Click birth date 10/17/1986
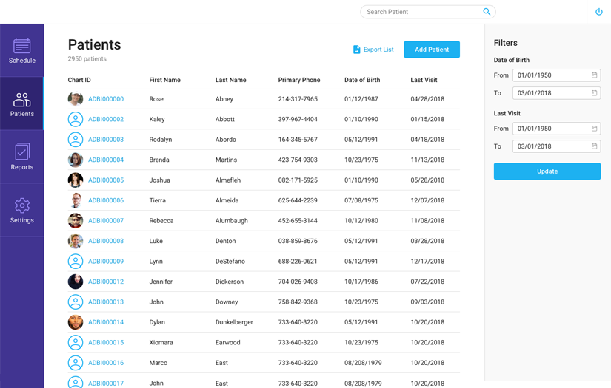This screenshot has width=611, height=388. click(361, 282)
